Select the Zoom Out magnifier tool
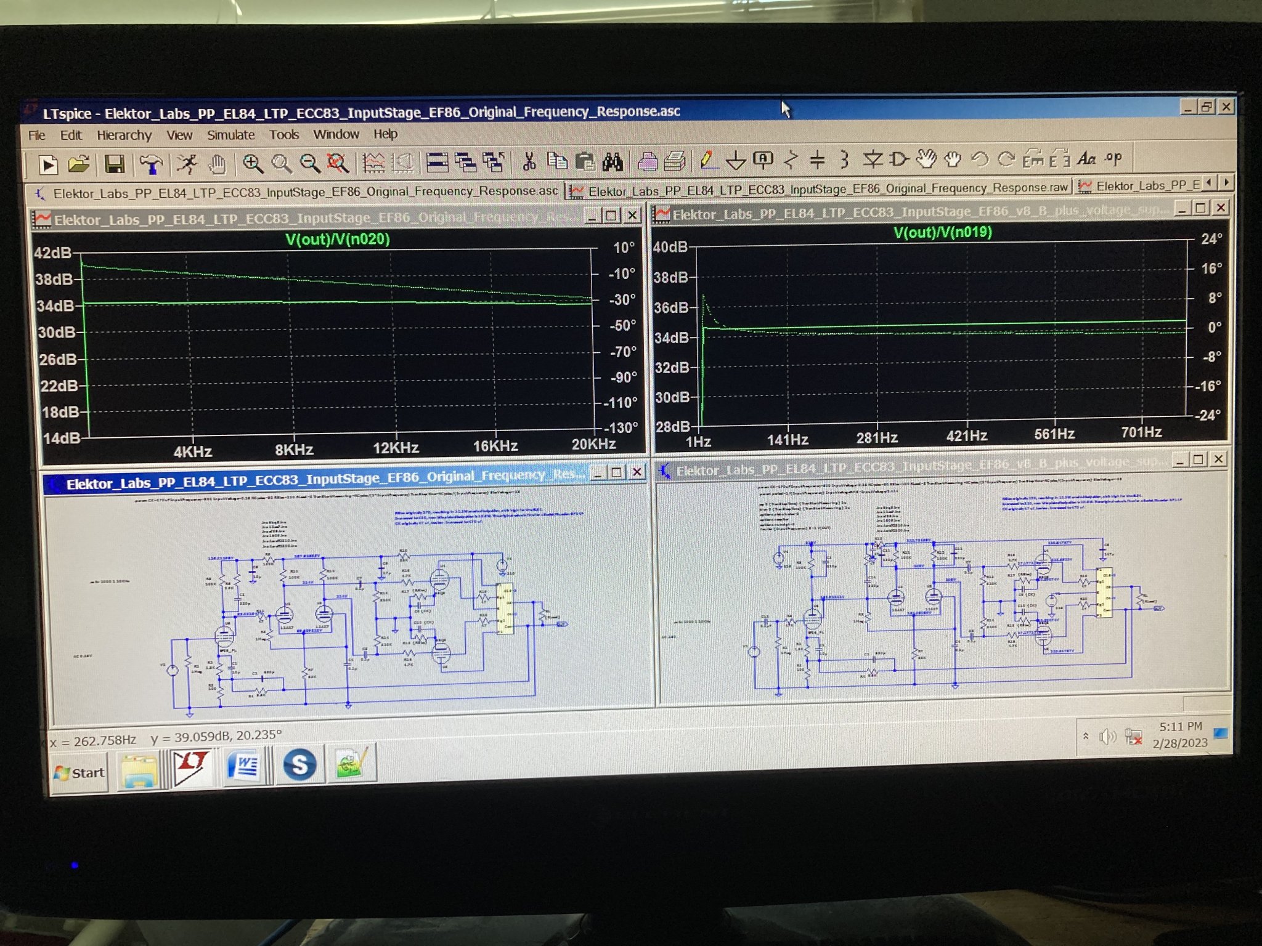Viewport: 1262px width, 946px height. tap(310, 163)
